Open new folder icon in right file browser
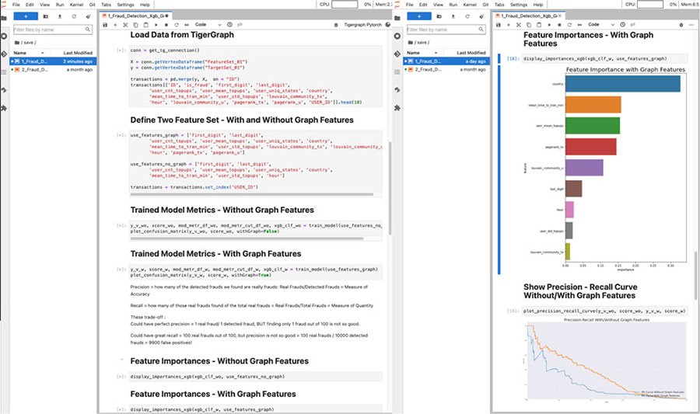This screenshot has width=700, height=414. [x=439, y=16]
